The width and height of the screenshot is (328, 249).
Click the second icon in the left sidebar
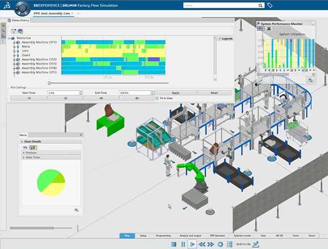(3, 31)
